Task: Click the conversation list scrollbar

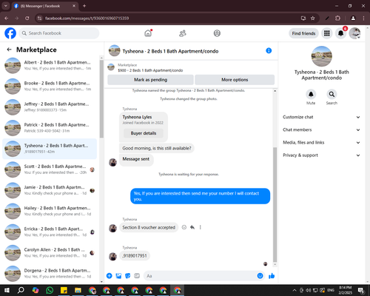Action: (101, 98)
